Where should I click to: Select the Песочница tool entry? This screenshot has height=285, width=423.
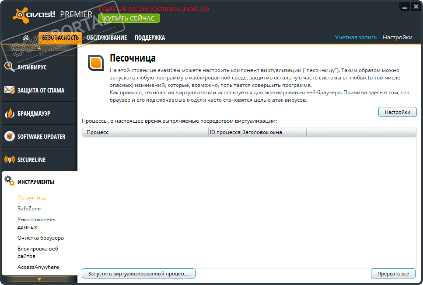click(x=32, y=198)
